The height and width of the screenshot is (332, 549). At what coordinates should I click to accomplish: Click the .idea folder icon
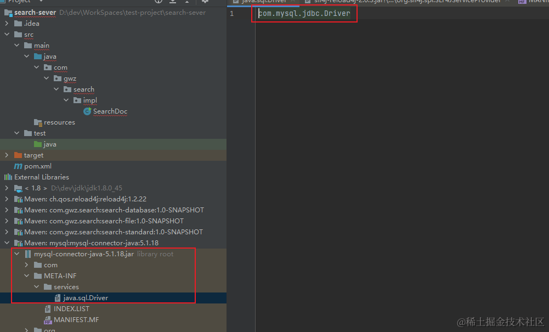[x=18, y=24]
